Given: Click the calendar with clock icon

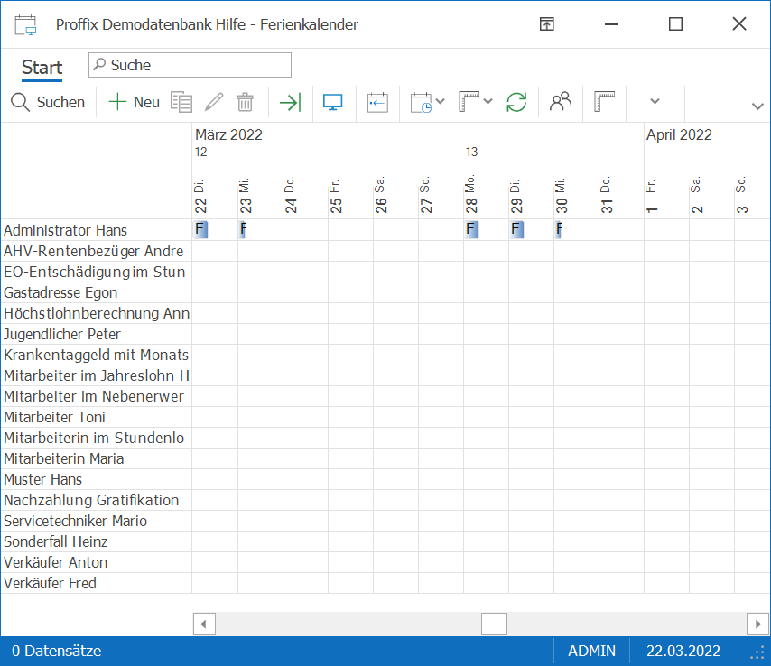Looking at the screenshot, I should pos(422,102).
